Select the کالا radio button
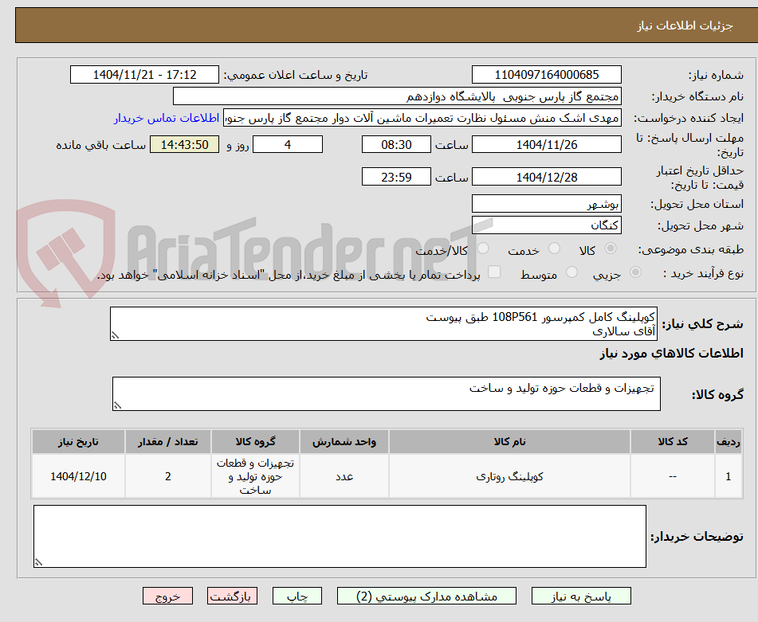This screenshot has height=622, width=758. click(x=611, y=248)
